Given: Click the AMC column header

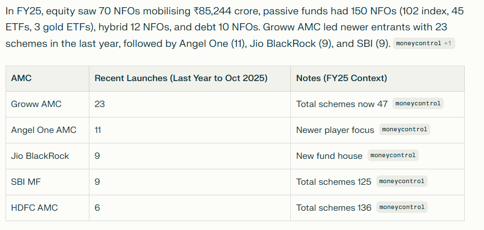Looking at the screenshot, I should pyautogui.click(x=22, y=78).
